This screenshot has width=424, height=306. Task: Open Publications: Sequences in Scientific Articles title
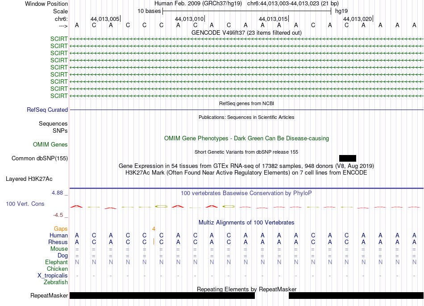[x=246, y=117]
